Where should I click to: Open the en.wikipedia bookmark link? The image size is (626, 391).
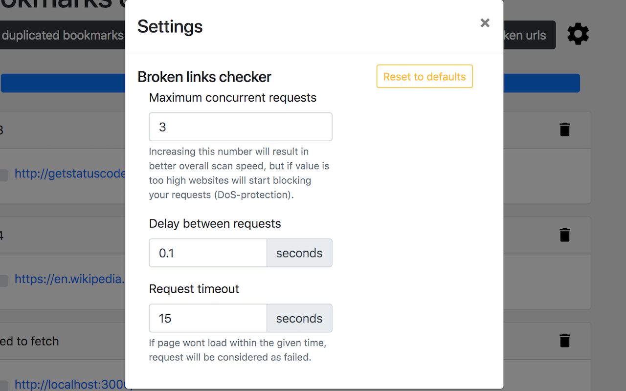[x=70, y=279]
